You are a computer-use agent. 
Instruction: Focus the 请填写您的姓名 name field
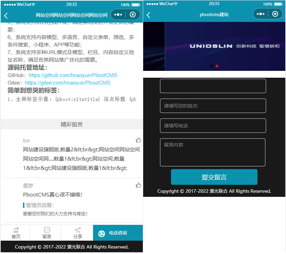click(x=213, y=106)
